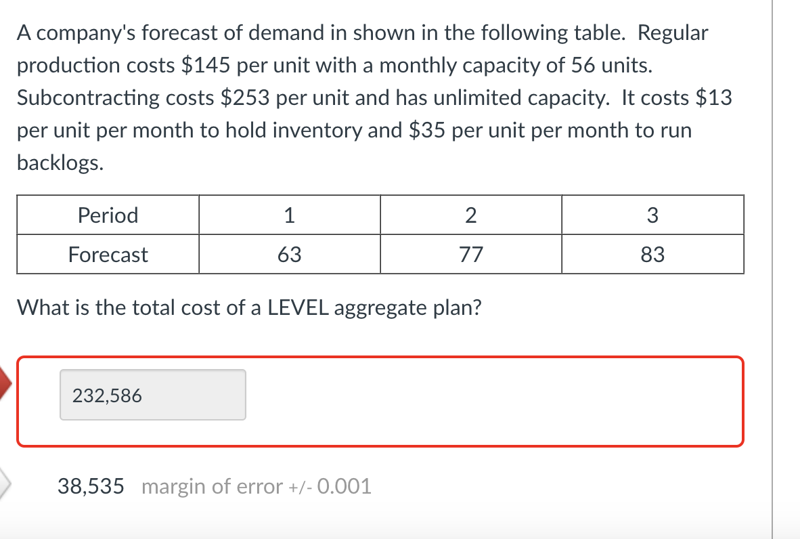
Task: Click the correct answer text 38,535
Action: click(91, 486)
